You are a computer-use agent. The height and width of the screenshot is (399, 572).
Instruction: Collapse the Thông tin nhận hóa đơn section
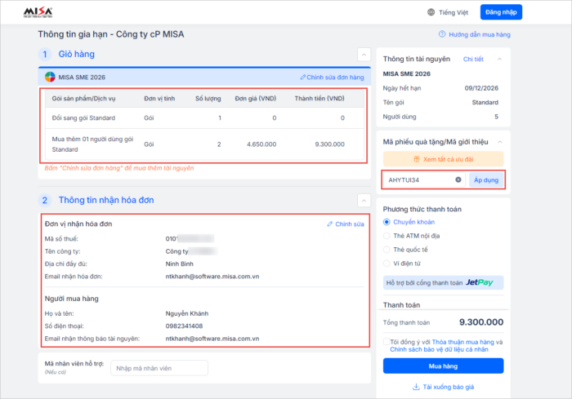[364, 199]
